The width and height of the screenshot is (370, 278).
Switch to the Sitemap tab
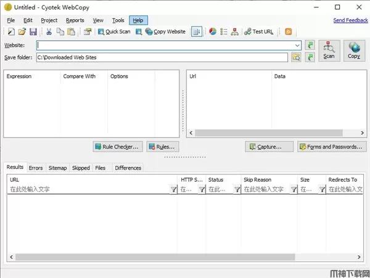click(57, 168)
